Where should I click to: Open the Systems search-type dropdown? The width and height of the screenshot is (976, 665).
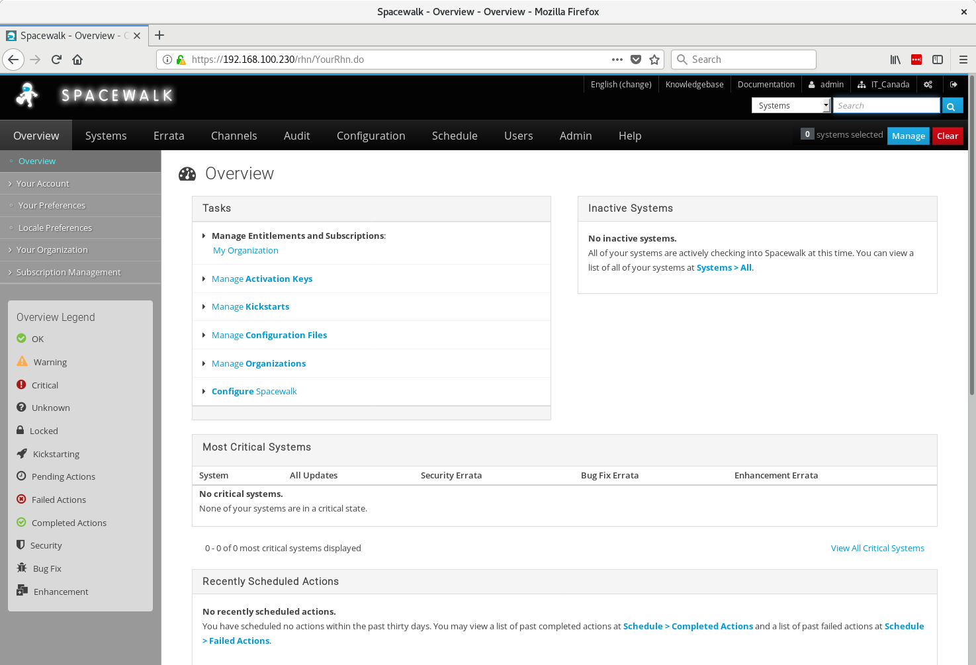(791, 106)
